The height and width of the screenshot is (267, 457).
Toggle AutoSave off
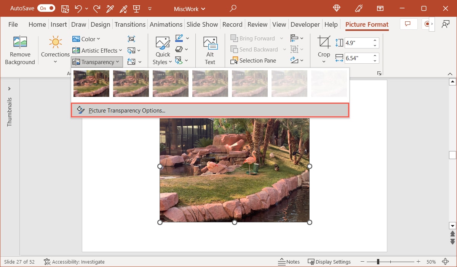pos(46,8)
